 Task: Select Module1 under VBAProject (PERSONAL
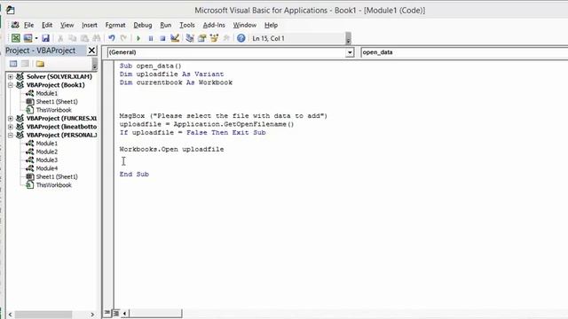46,144
